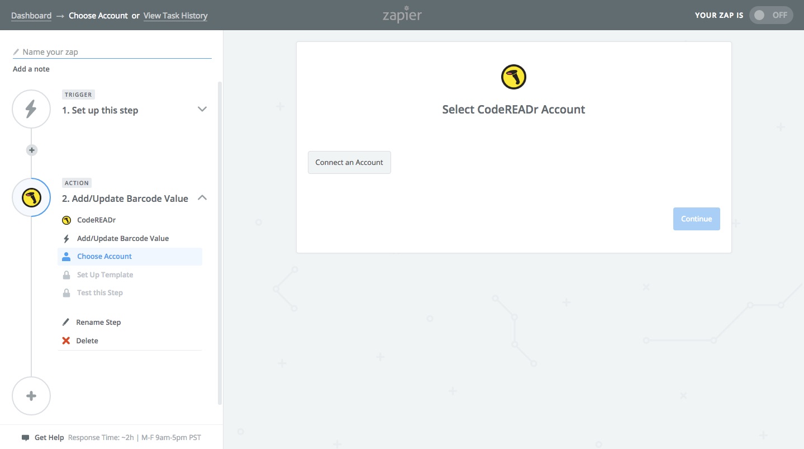Viewport: 804px width, 449px height.
Task: Click the Connect an Account button
Action: 349,162
